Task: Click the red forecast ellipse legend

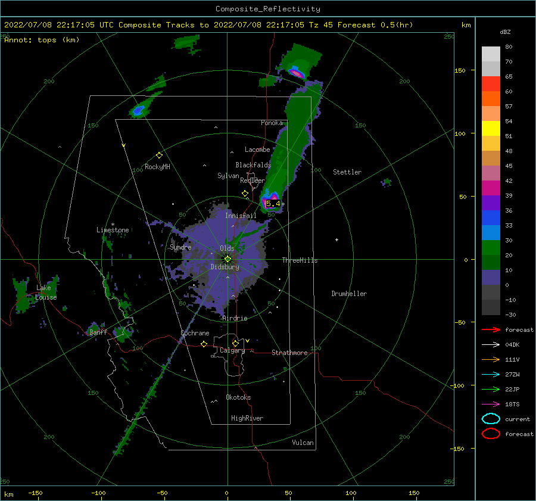Action: click(491, 434)
